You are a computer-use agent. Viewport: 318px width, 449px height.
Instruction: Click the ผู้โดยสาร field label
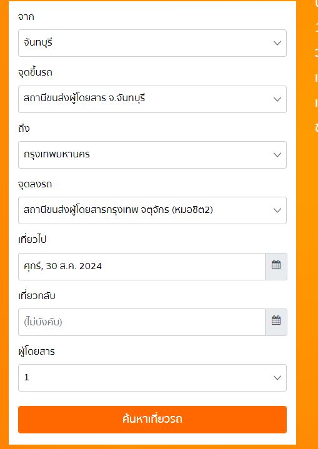tap(36, 351)
